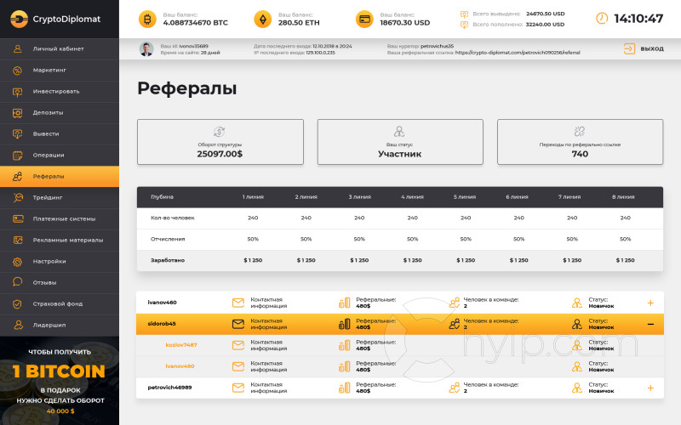The height and width of the screenshot is (425, 681).
Task: Open the Платежные системы menu item
Action: [x=60, y=219]
